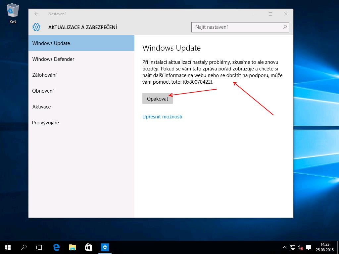Click the muted volume icon in the tray
339x254 pixels.
[300, 247]
